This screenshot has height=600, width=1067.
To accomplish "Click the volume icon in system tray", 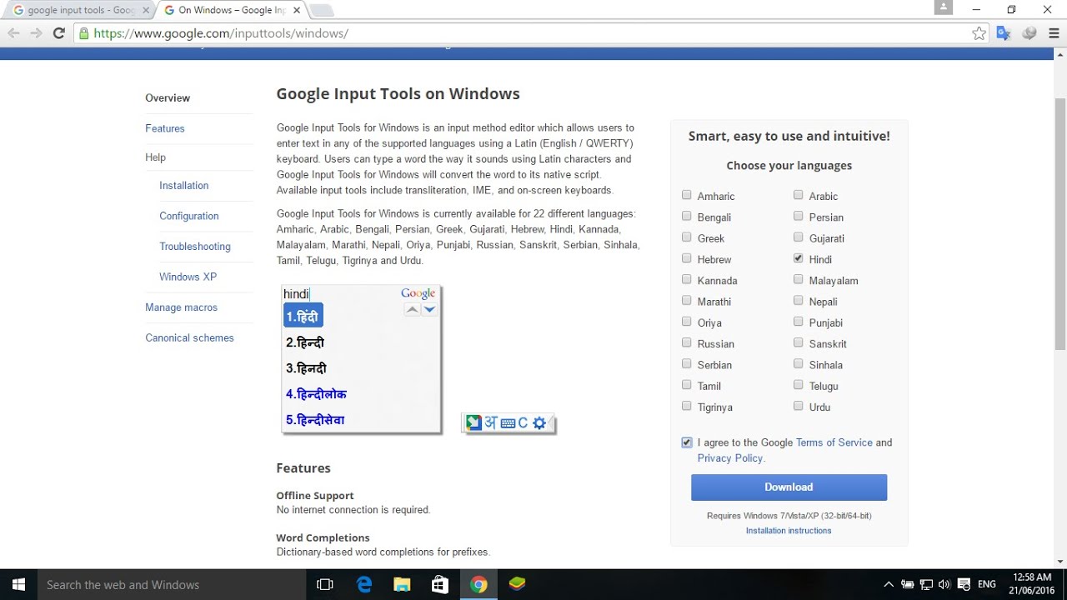I will coord(945,585).
